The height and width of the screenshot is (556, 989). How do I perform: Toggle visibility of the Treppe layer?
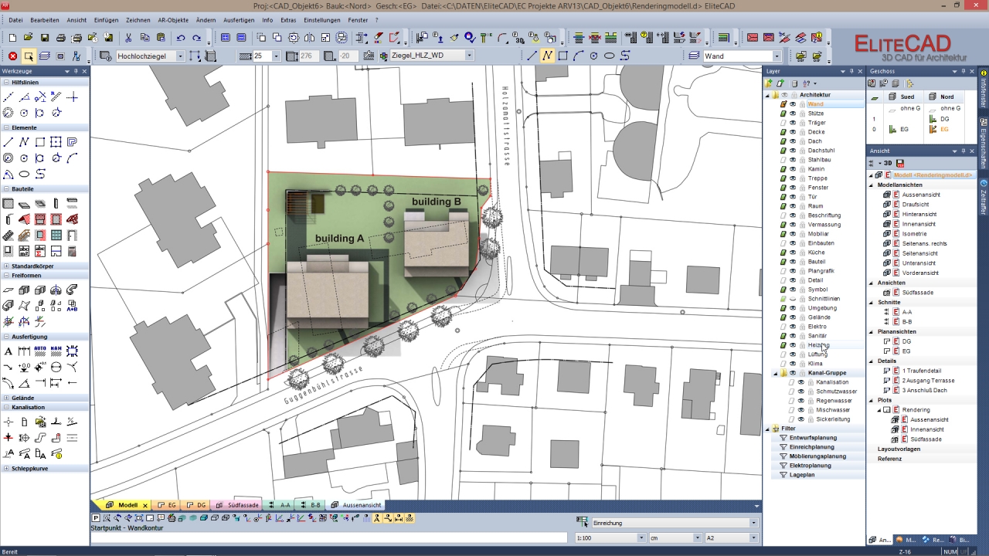coord(793,178)
